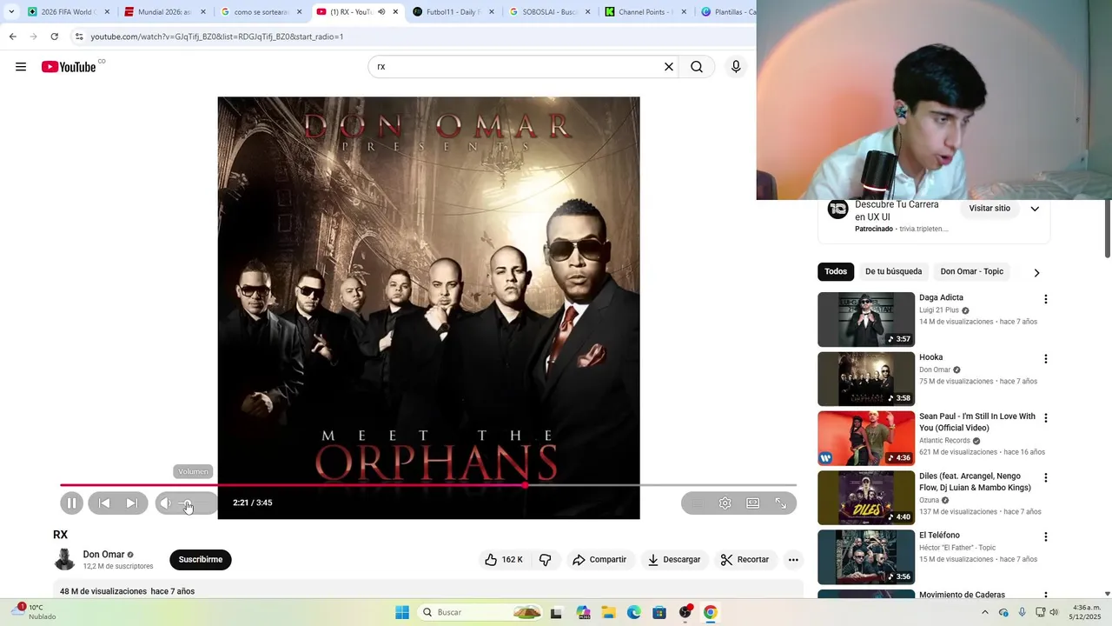The image size is (1112, 626).
Task: Open more actions three-dot menu under video
Action: click(793, 560)
